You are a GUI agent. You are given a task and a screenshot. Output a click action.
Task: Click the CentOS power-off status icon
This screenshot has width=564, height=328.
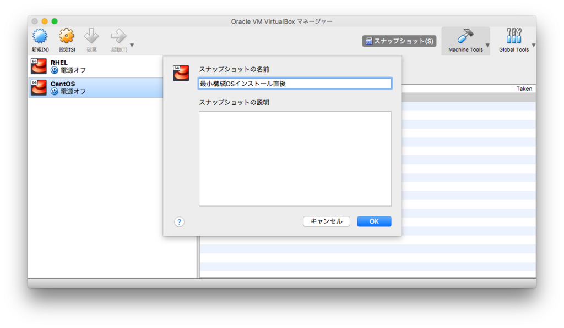pos(55,92)
